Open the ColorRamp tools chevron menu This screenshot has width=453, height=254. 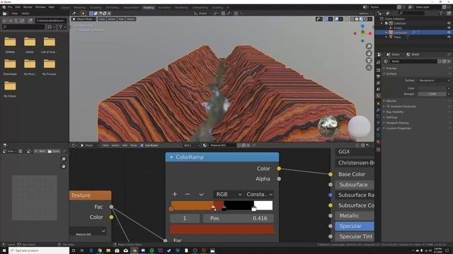coord(201,195)
